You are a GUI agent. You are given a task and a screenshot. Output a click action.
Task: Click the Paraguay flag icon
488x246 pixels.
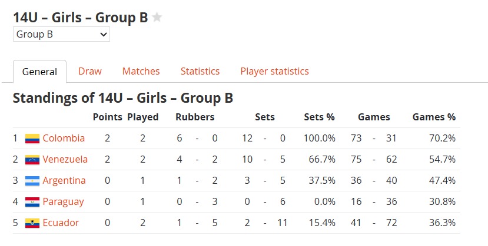tap(32, 201)
